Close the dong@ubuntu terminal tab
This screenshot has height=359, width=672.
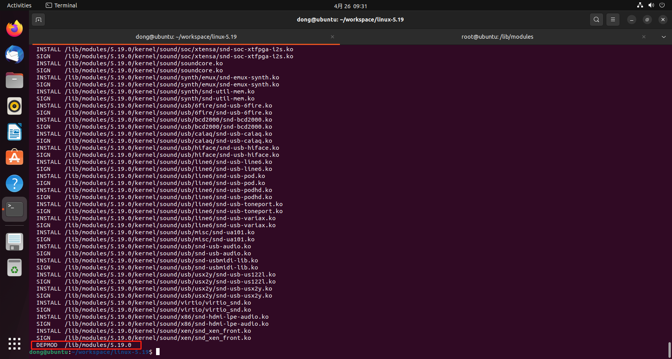(x=332, y=37)
